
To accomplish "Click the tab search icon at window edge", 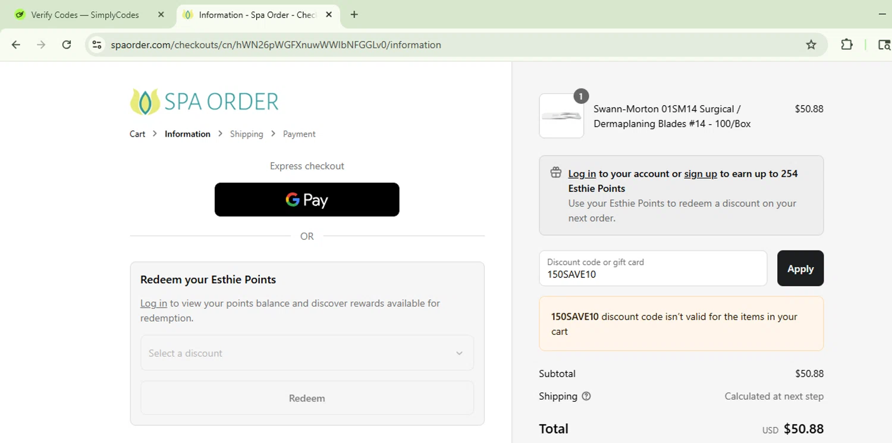I will [884, 45].
